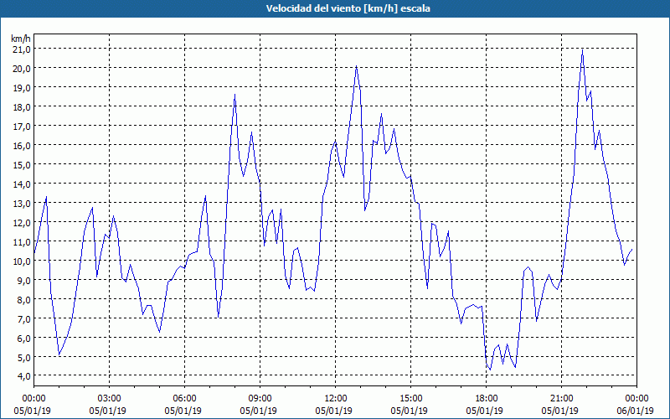Click the 21:00 time axis label
670x419 pixels.
[x=561, y=399]
